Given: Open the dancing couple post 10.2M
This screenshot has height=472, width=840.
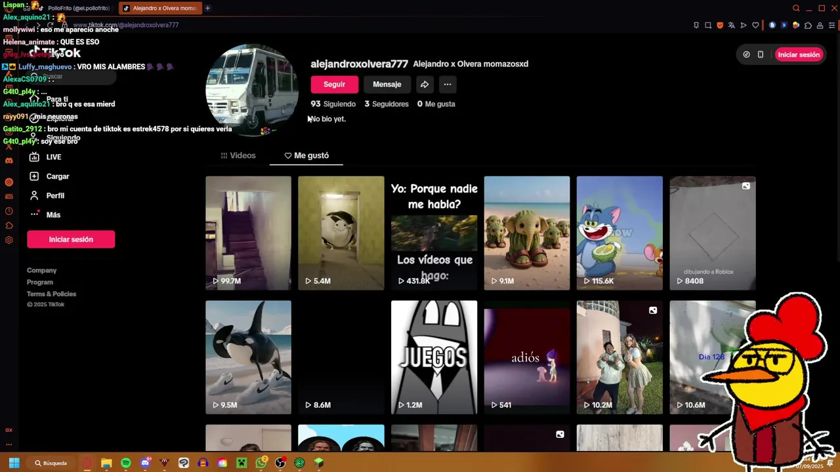Looking at the screenshot, I should pyautogui.click(x=619, y=357).
